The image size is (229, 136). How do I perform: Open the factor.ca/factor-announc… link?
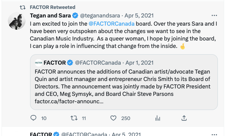[69, 101]
